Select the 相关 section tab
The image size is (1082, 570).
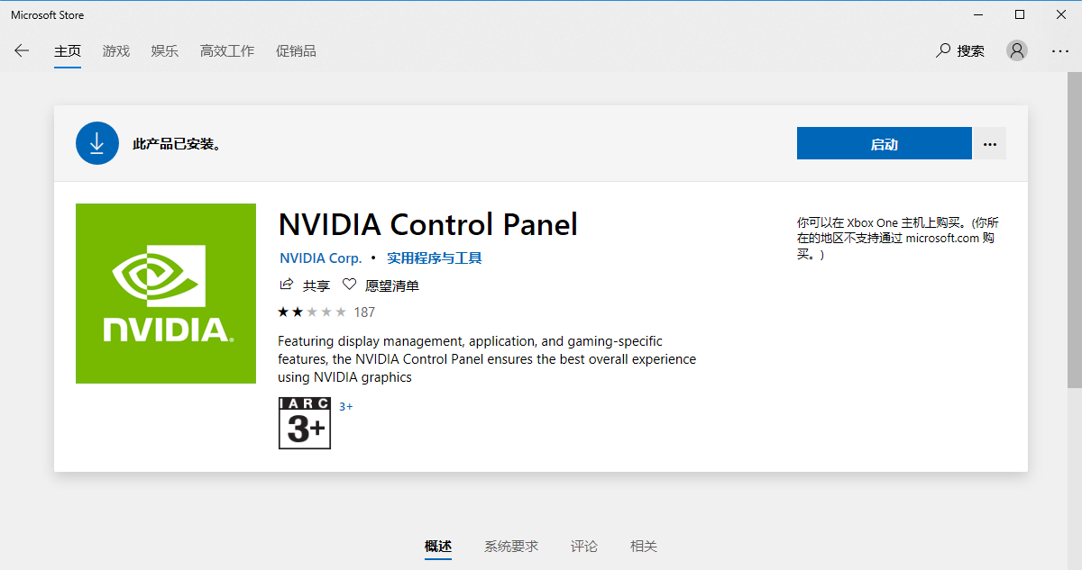644,546
